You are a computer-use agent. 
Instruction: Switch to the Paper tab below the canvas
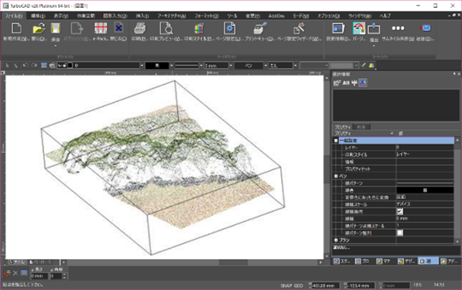click(40, 261)
